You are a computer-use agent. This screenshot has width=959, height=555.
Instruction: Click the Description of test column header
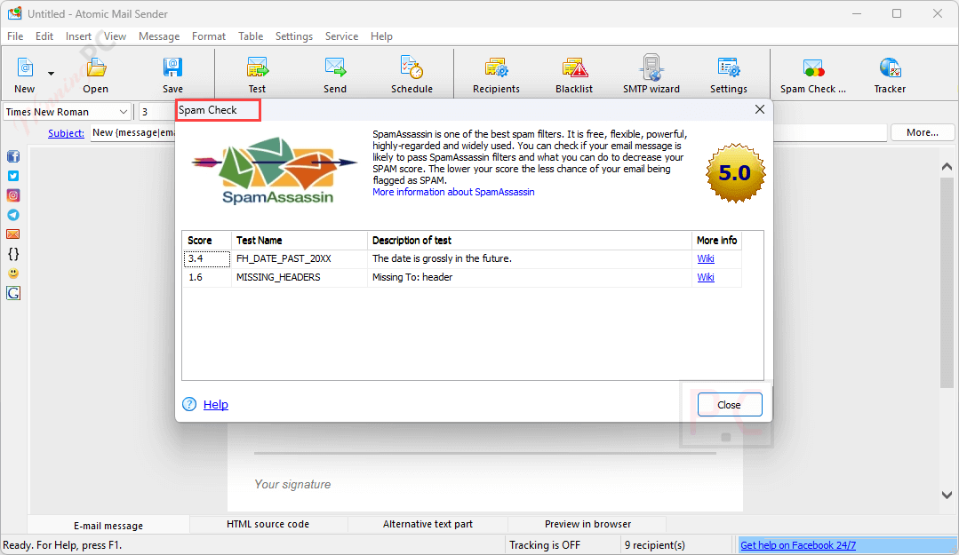pyautogui.click(x=529, y=241)
